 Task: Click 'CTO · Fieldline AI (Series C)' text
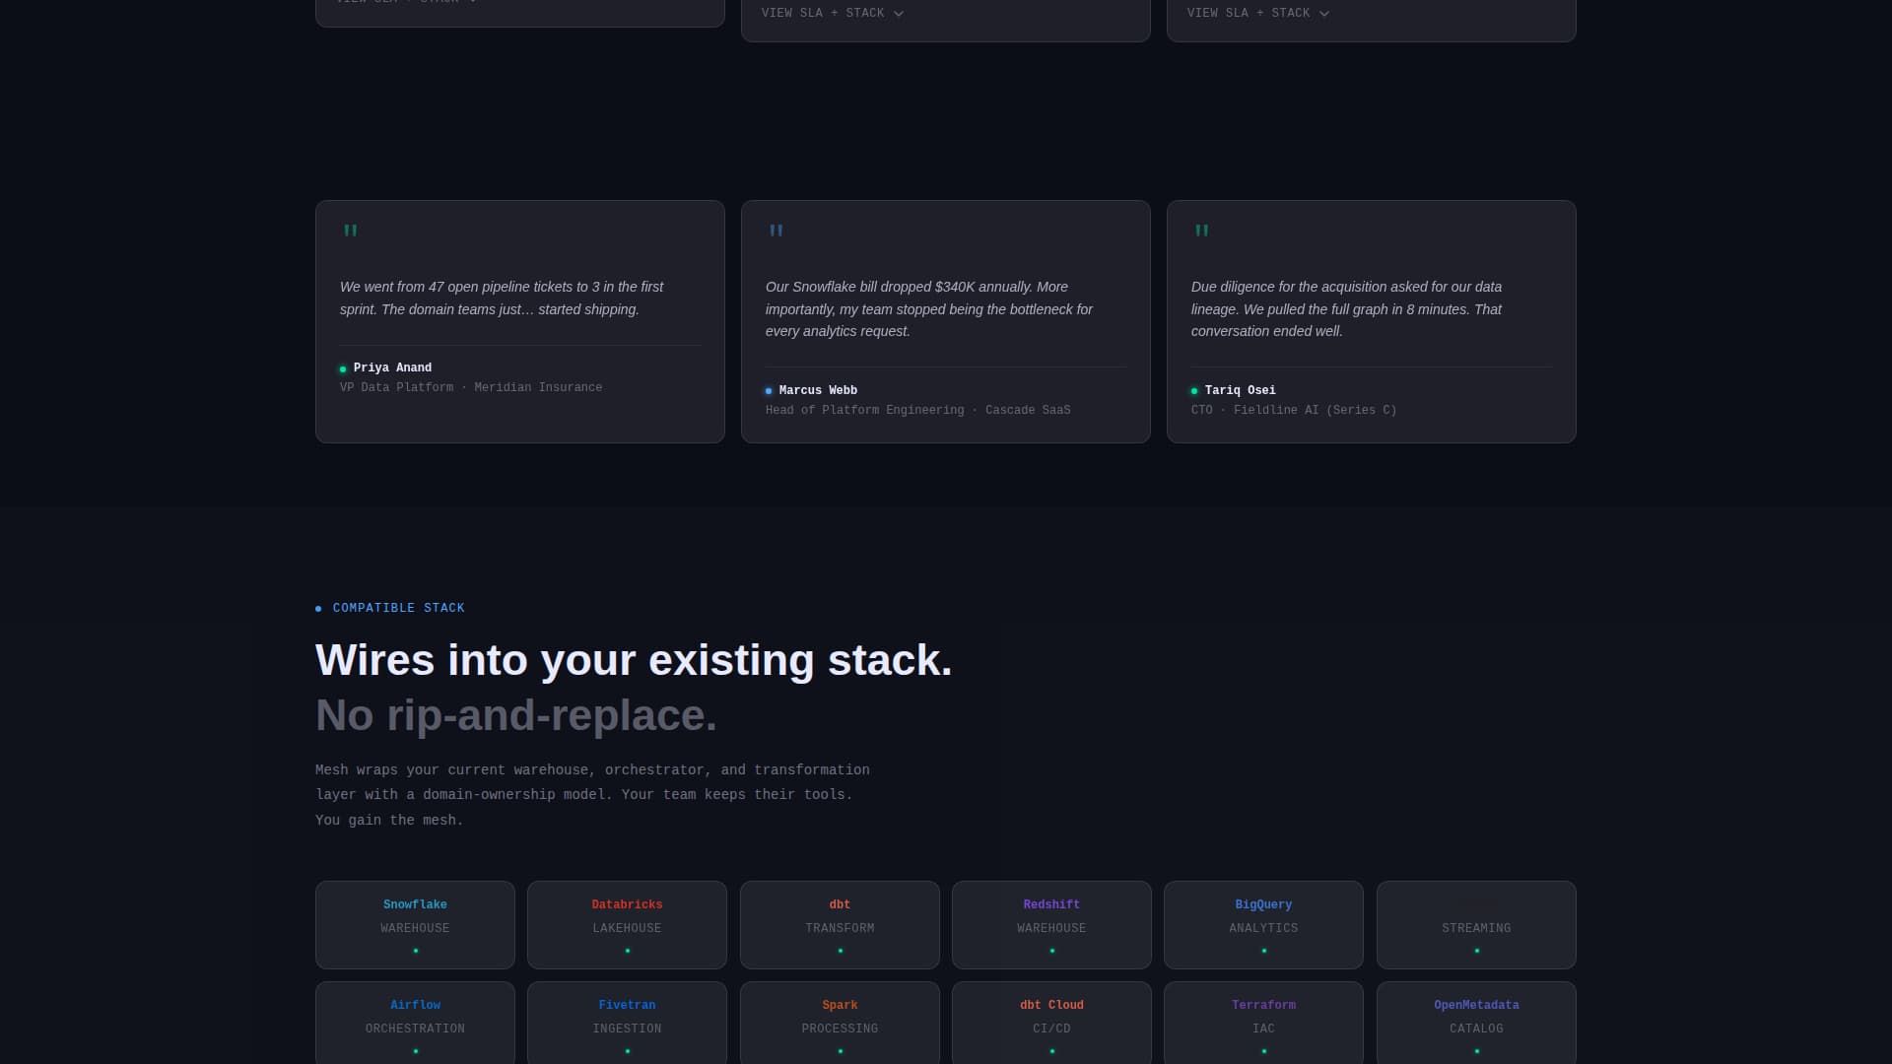pos(1294,410)
